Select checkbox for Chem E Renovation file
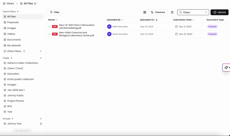 tap(49, 26)
